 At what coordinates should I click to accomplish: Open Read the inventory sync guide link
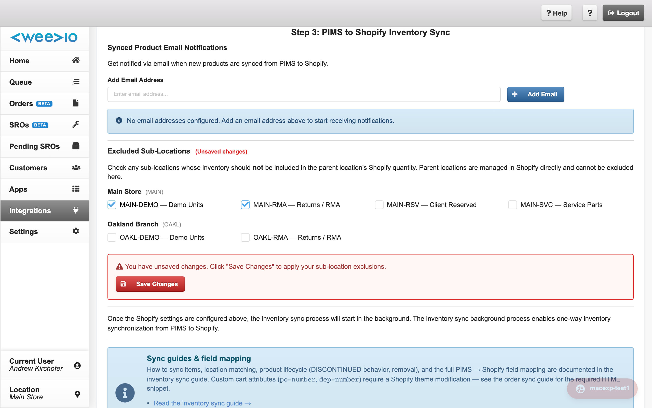pyautogui.click(x=202, y=403)
